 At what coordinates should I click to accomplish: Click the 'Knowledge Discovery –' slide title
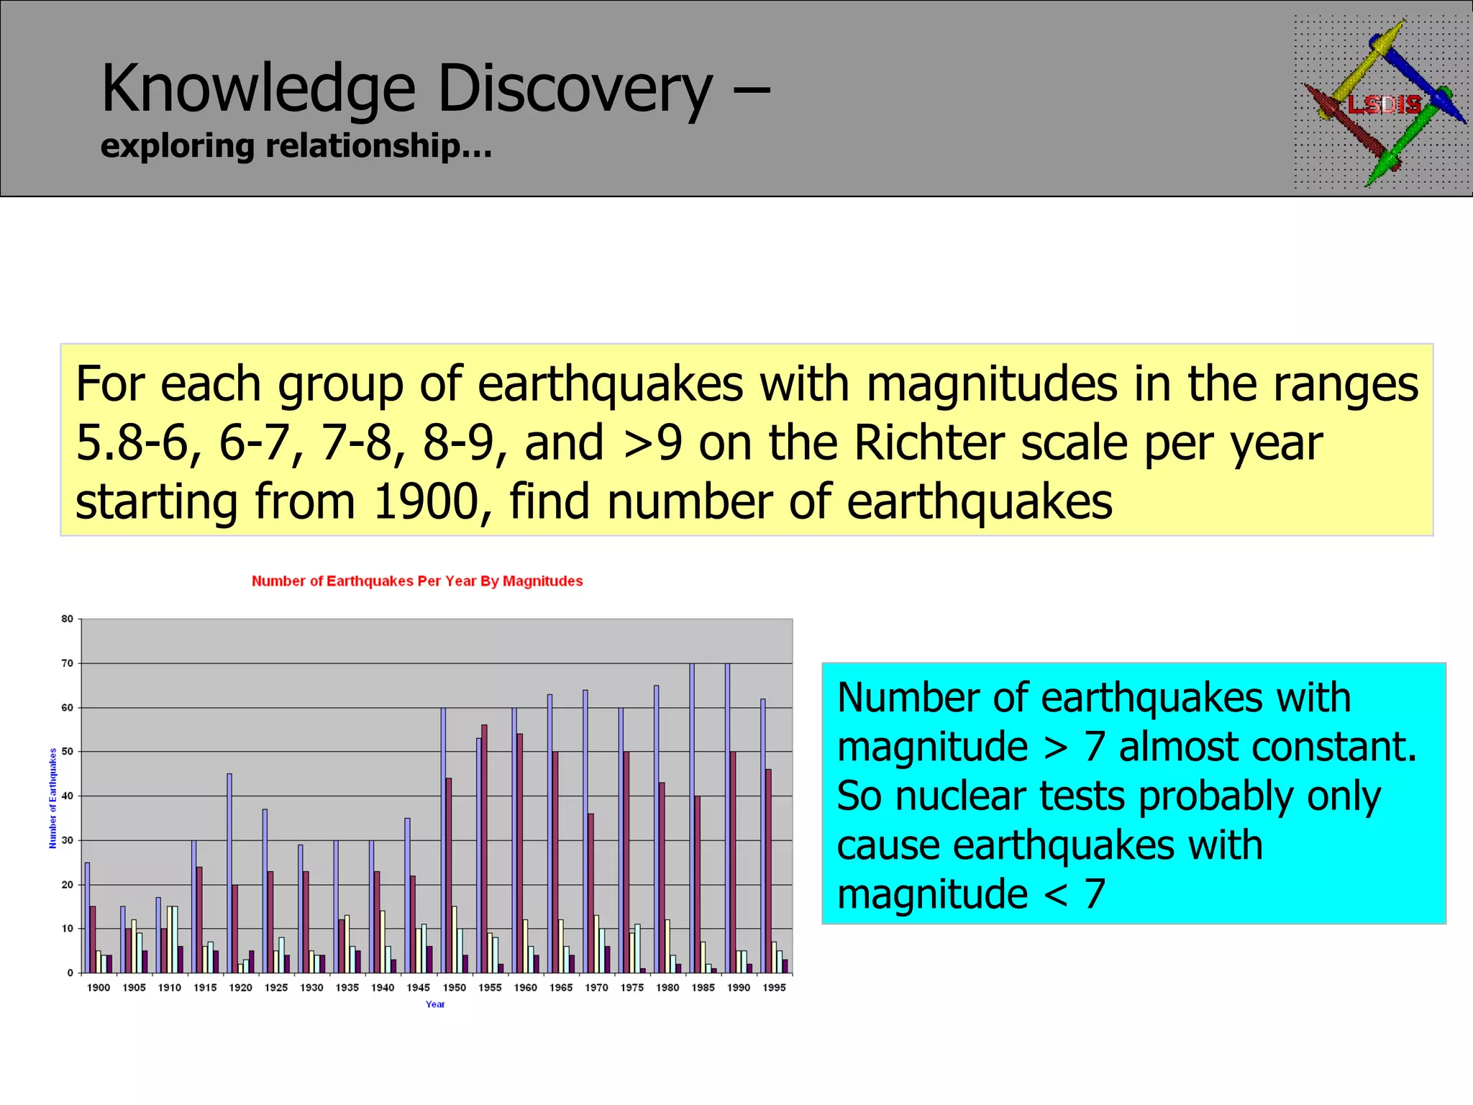pyautogui.click(x=434, y=88)
